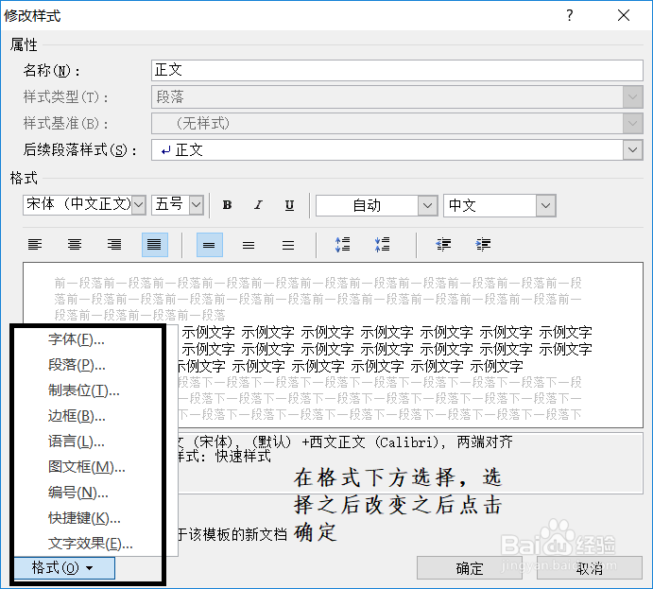Viewport: 653px width, 589px height.
Task: Open the help question mark
Action: (570, 15)
